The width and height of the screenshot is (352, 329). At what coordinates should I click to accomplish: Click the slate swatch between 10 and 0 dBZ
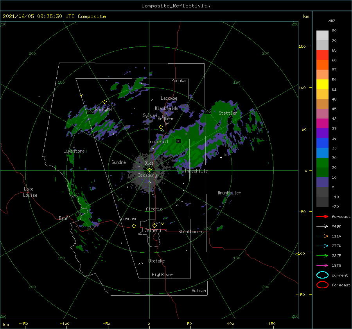(322, 182)
